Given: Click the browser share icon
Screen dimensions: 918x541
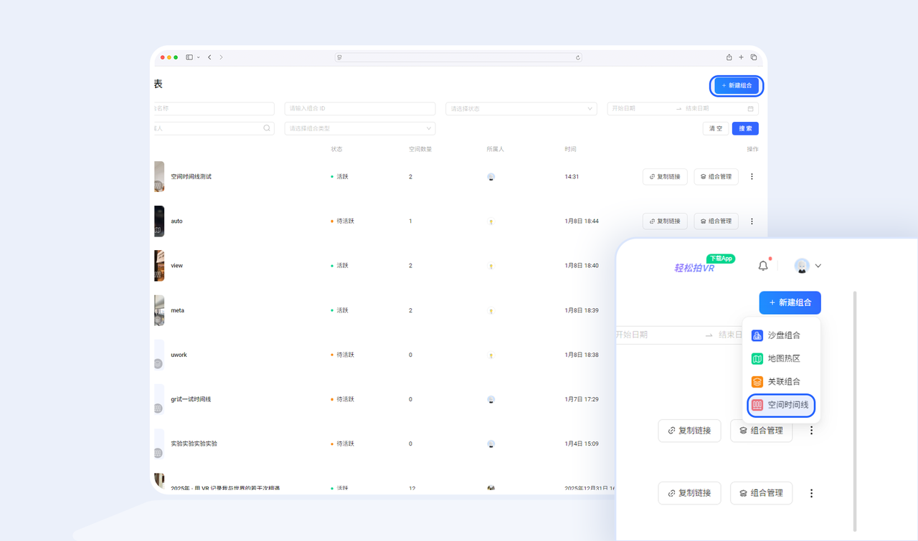Looking at the screenshot, I should click(729, 57).
